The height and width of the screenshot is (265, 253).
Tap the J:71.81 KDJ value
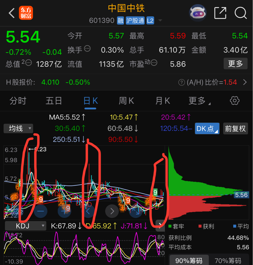134,226
